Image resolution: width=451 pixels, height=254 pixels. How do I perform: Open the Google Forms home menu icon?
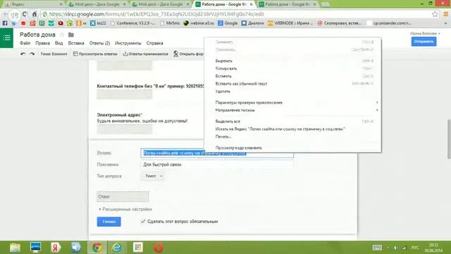tap(6, 37)
